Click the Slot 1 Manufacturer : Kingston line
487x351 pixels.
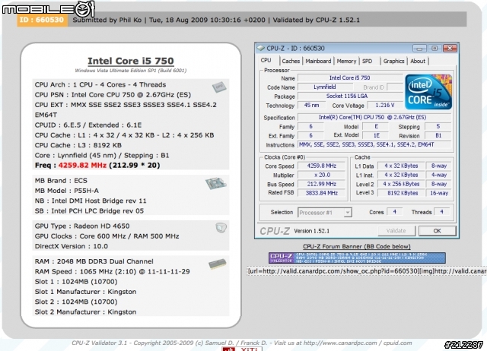85,292
